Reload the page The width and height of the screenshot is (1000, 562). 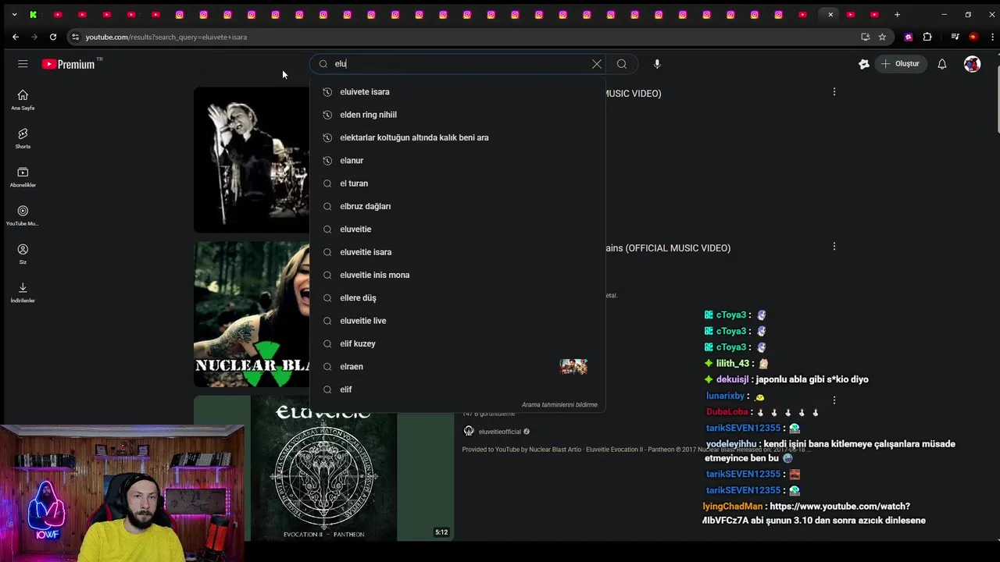pyautogui.click(x=53, y=37)
